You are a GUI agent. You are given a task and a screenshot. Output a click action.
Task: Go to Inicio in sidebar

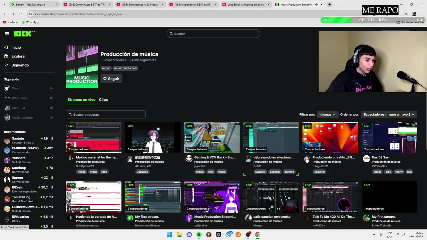pos(16,47)
